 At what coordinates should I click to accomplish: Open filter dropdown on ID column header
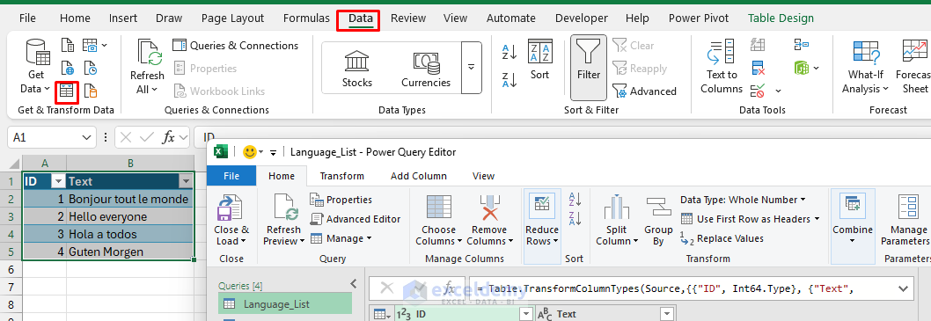58,181
